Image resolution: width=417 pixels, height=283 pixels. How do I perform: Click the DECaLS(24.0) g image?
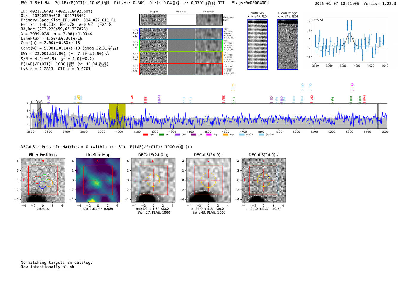(x=153, y=180)
